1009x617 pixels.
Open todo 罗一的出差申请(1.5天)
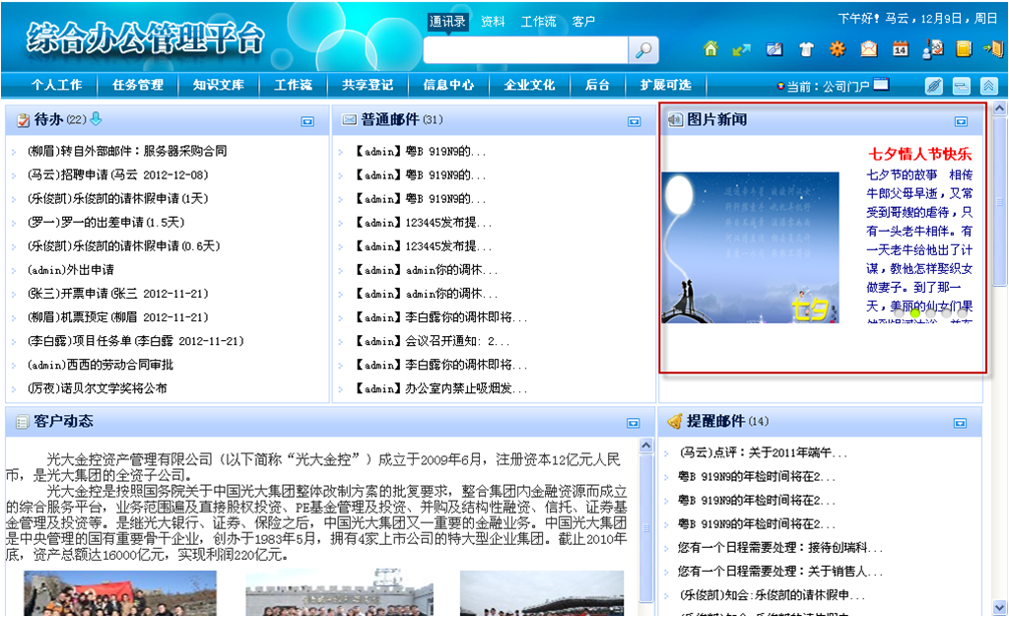tap(106, 223)
